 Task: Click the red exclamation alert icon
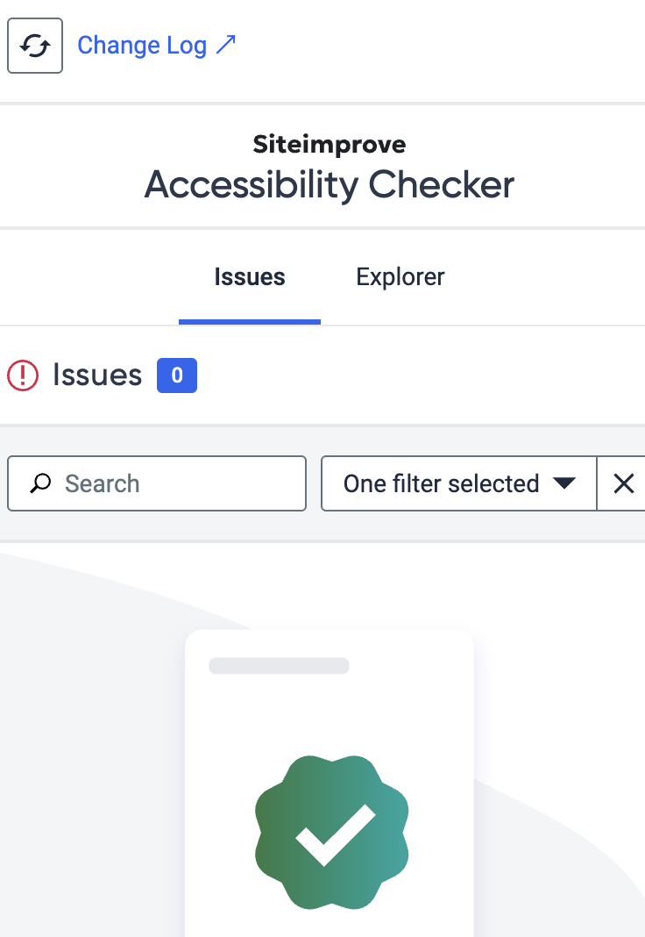(x=23, y=376)
